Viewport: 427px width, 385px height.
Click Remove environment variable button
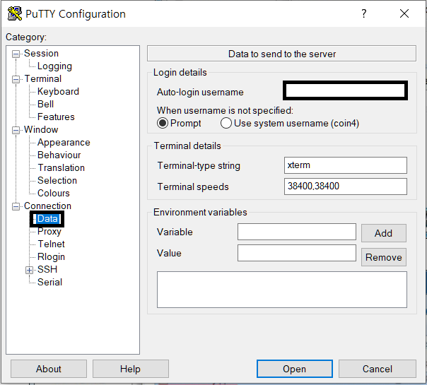(383, 257)
